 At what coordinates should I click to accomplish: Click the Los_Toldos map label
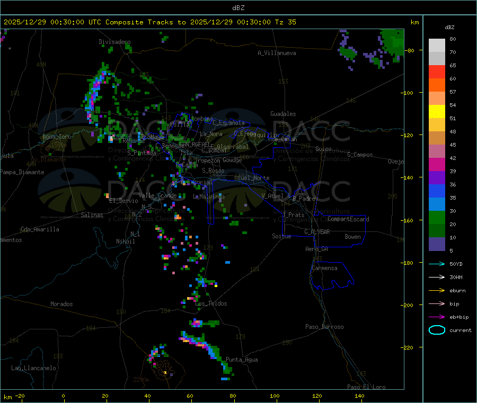(211, 303)
